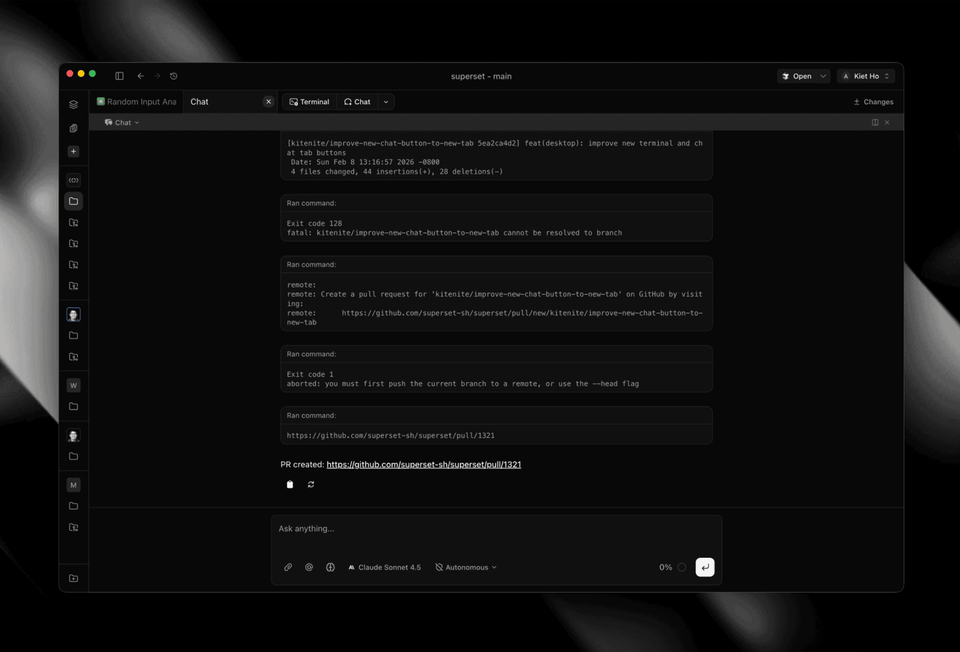Click the 0% context usage indicator
The image size is (960, 652).
pos(672,567)
